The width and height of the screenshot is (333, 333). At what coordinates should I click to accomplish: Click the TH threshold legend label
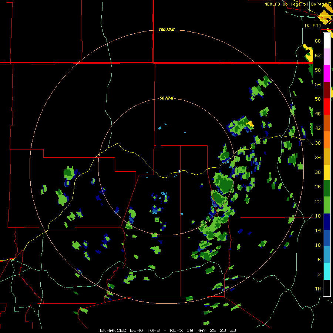(318, 289)
